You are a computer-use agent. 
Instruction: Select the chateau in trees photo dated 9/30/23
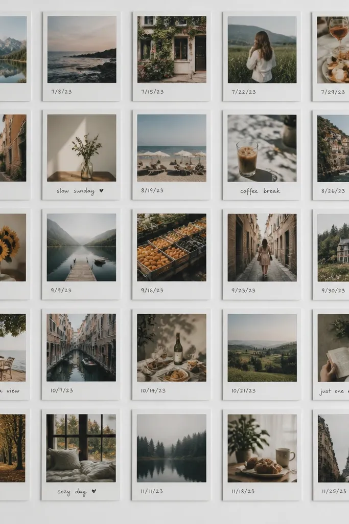(x=333, y=248)
